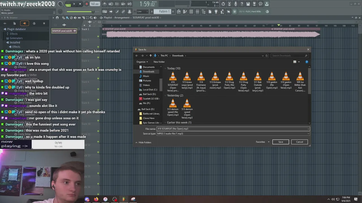
Task: Click Downloads in the address bar path
Action: tap(178, 56)
